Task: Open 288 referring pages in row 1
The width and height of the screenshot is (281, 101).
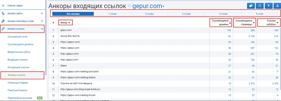Action: pos(252,30)
